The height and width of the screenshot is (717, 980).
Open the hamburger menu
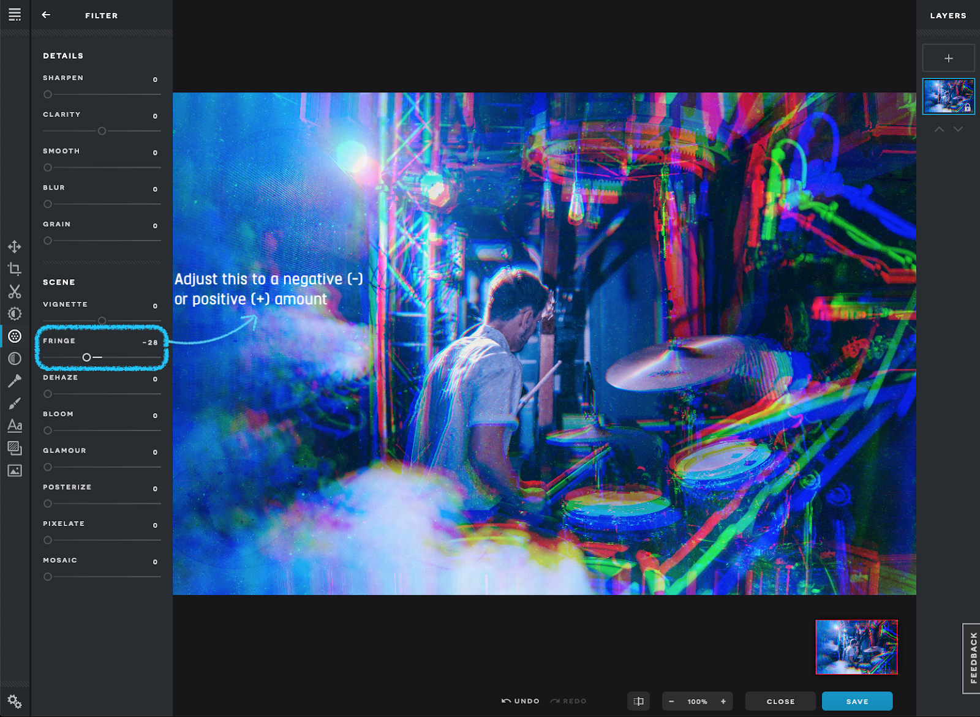[15, 15]
